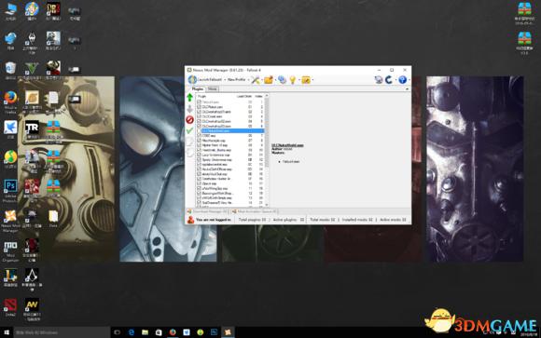Toggle checkbox for plugin with index 12
541x338 pixels.
click(x=199, y=160)
